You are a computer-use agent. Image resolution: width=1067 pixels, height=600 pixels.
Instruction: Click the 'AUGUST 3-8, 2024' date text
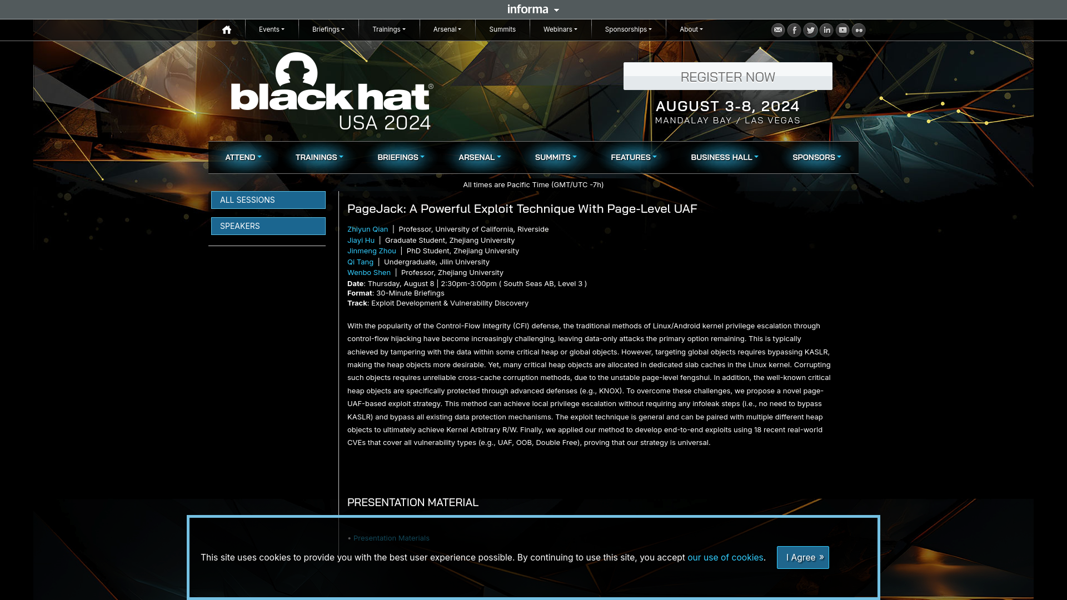click(727, 106)
